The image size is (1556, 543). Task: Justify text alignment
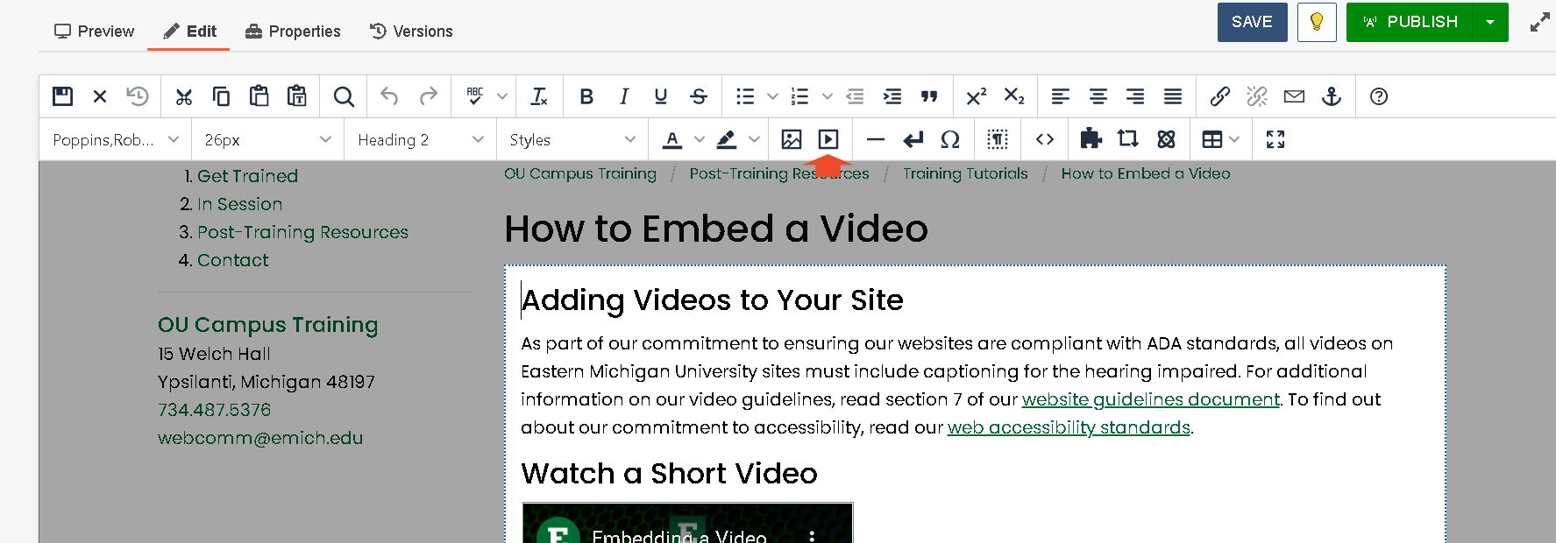pos(1173,96)
